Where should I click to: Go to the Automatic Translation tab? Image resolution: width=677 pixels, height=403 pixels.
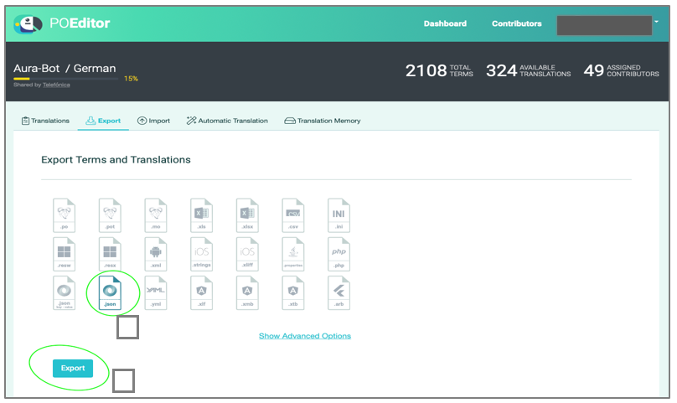(227, 121)
